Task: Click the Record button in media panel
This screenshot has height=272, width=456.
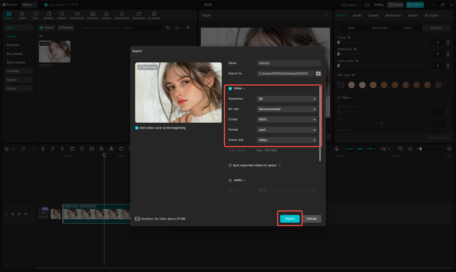Action: pyautogui.click(x=66, y=27)
